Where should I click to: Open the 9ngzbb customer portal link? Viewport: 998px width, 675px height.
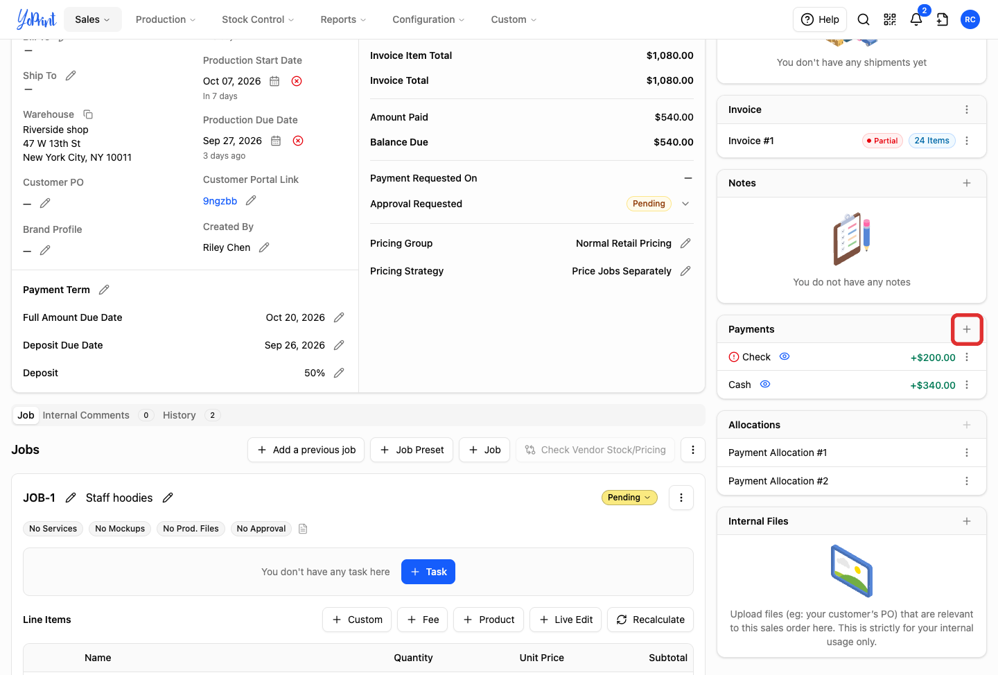pos(220,201)
